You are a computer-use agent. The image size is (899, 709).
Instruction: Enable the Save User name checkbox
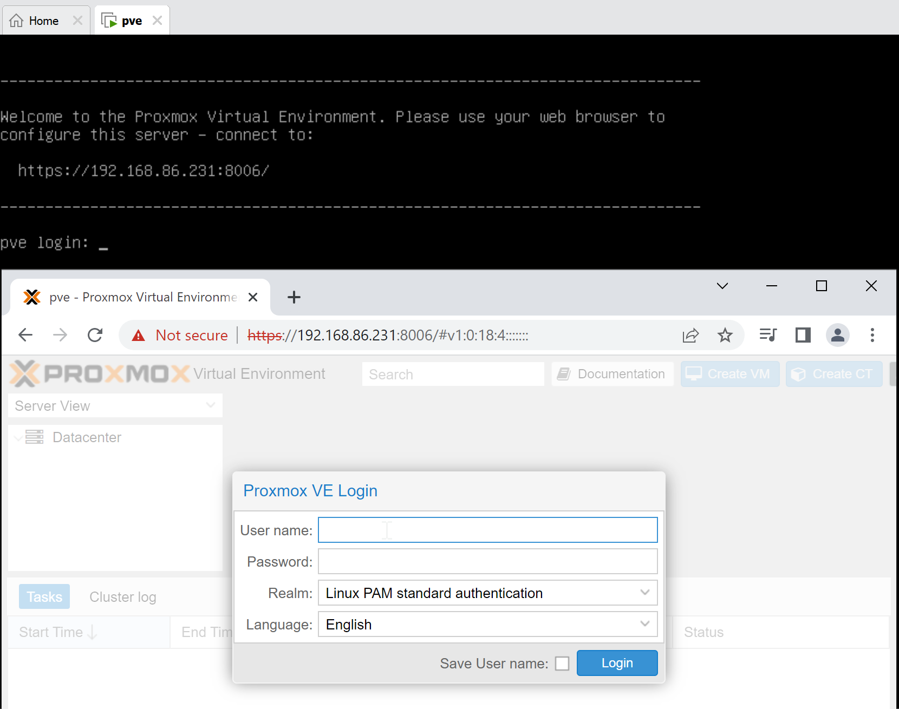click(562, 664)
